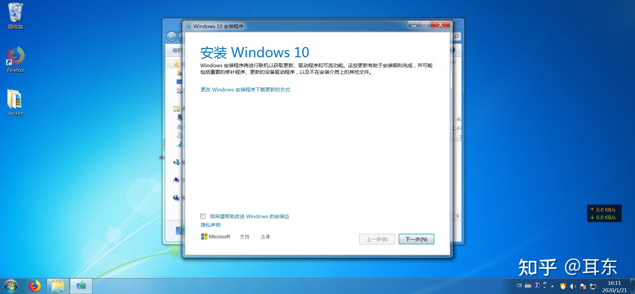Show hidden tray icons arrow
The image size is (635, 294).
coord(552,286)
